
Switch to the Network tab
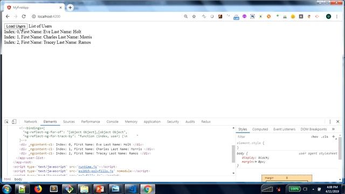coord(31,122)
